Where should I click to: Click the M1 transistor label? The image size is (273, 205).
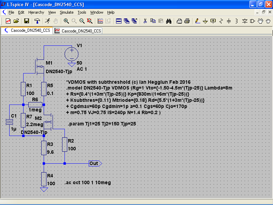pyautogui.click(x=49, y=63)
